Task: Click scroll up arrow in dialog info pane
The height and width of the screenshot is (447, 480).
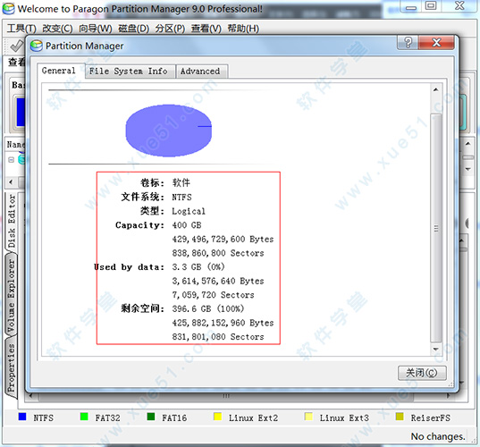Action: click(x=436, y=89)
